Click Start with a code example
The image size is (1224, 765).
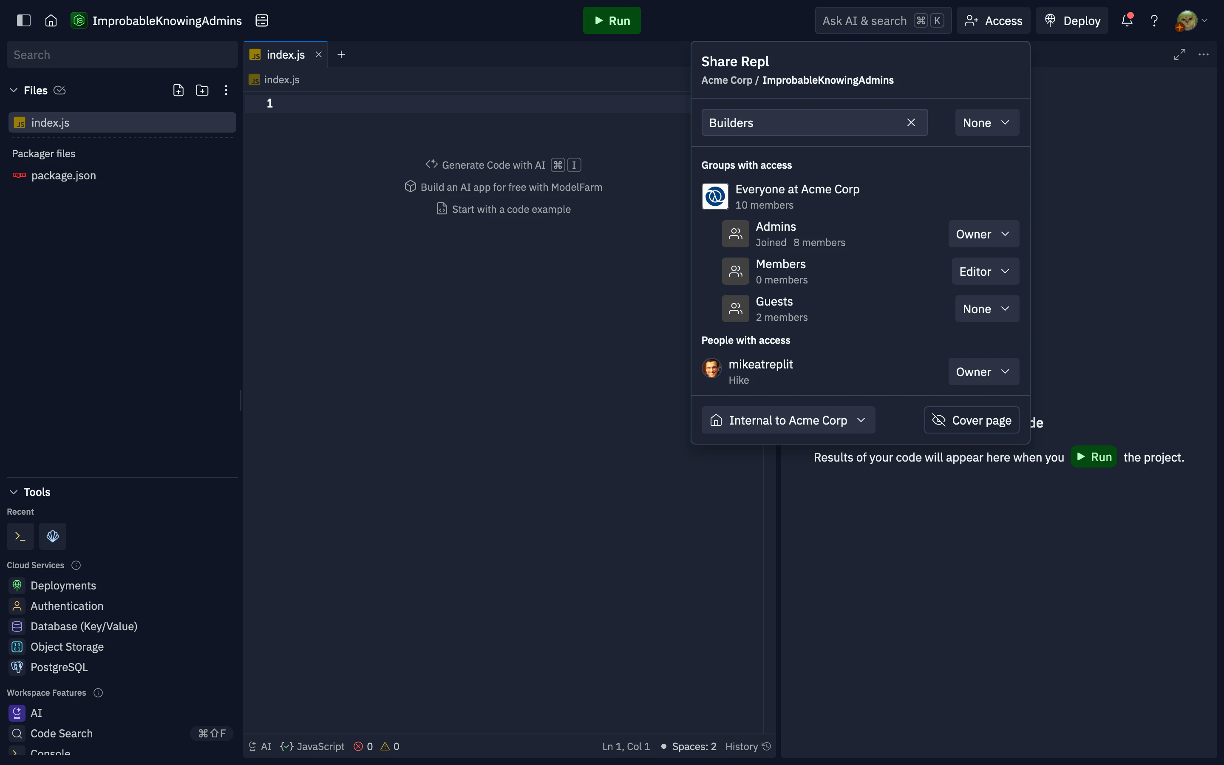click(x=503, y=209)
